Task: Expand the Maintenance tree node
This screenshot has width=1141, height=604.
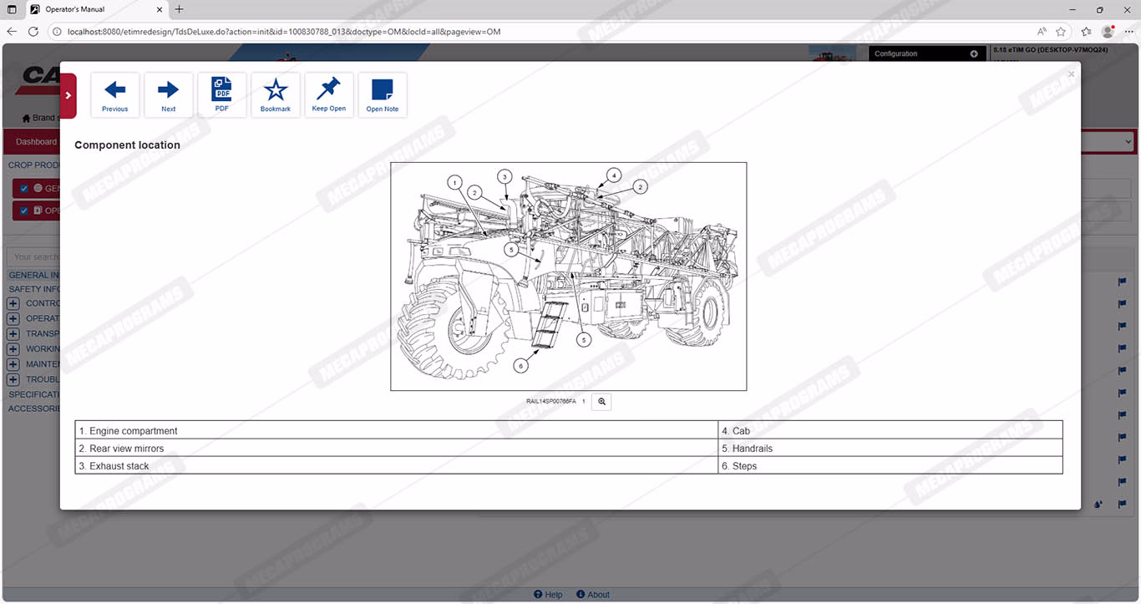Action: click(13, 364)
